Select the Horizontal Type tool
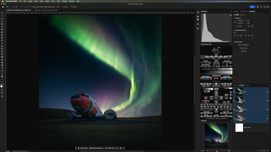 click(x=2, y=68)
